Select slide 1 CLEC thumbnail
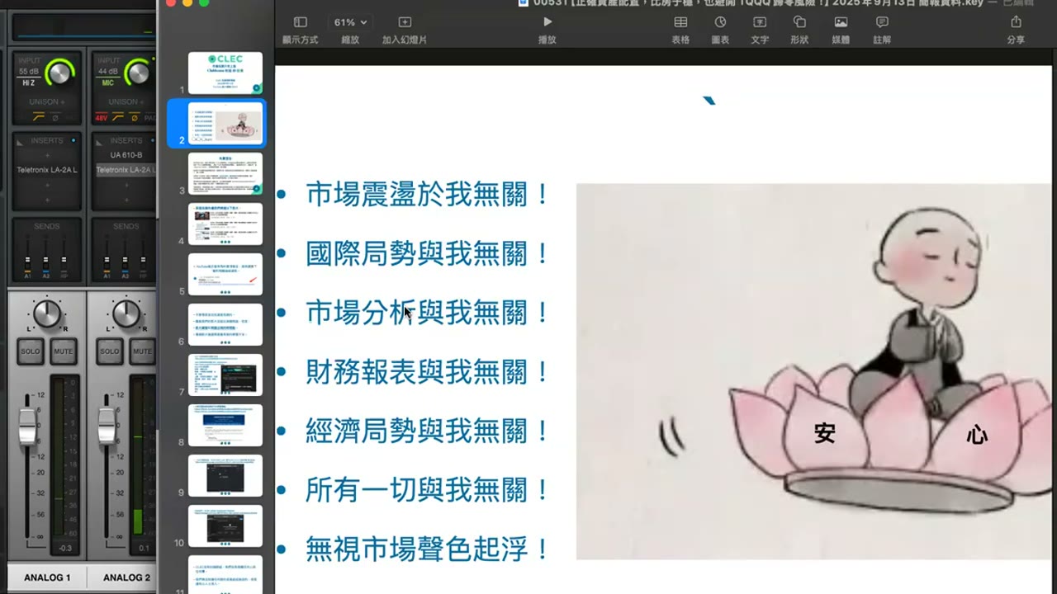This screenshot has height=594, width=1057. point(225,73)
